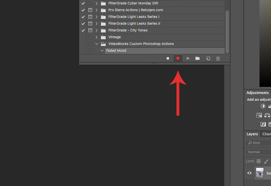Uncheck FilterGrade Light Leaks Series I
Screen dimensions: 271x186
83,17
